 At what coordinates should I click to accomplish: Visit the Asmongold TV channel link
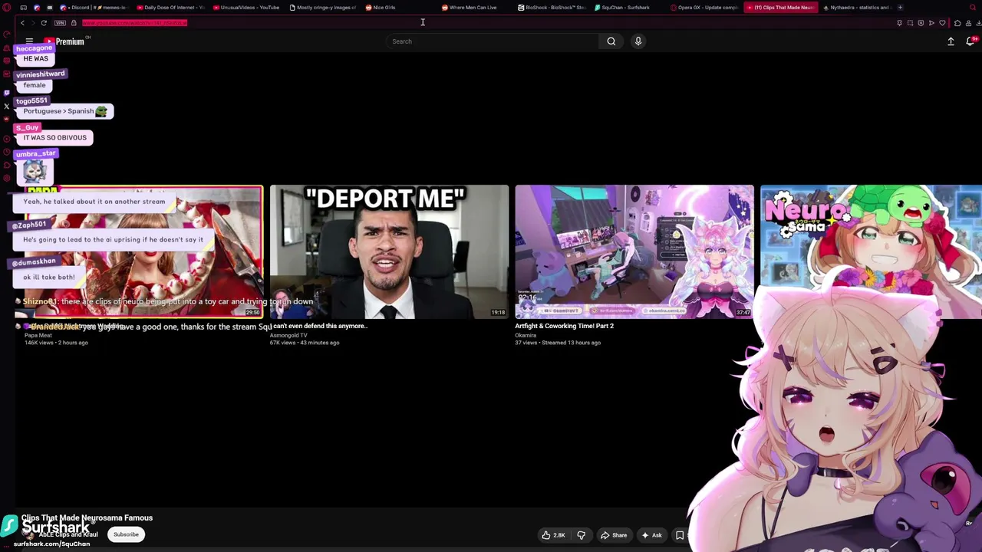pyautogui.click(x=288, y=335)
